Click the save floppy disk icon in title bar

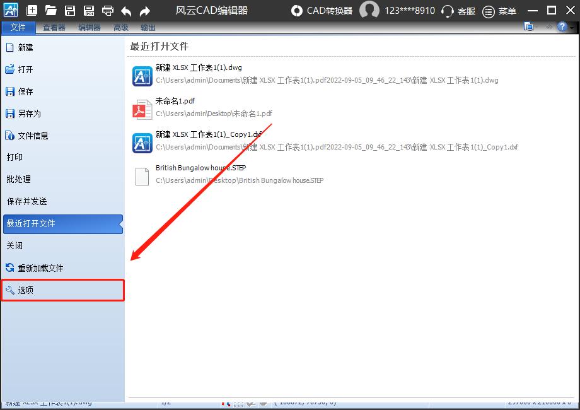tap(70, 10)
